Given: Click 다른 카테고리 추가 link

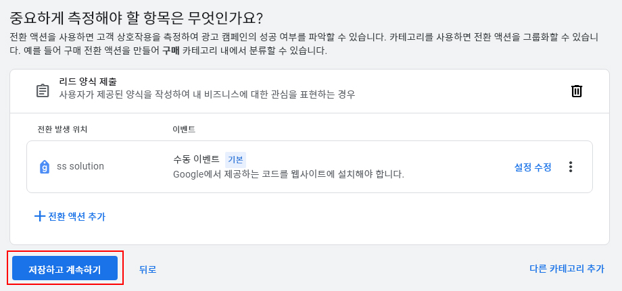Looking at the screenshot, I should [x=567, y=268].
